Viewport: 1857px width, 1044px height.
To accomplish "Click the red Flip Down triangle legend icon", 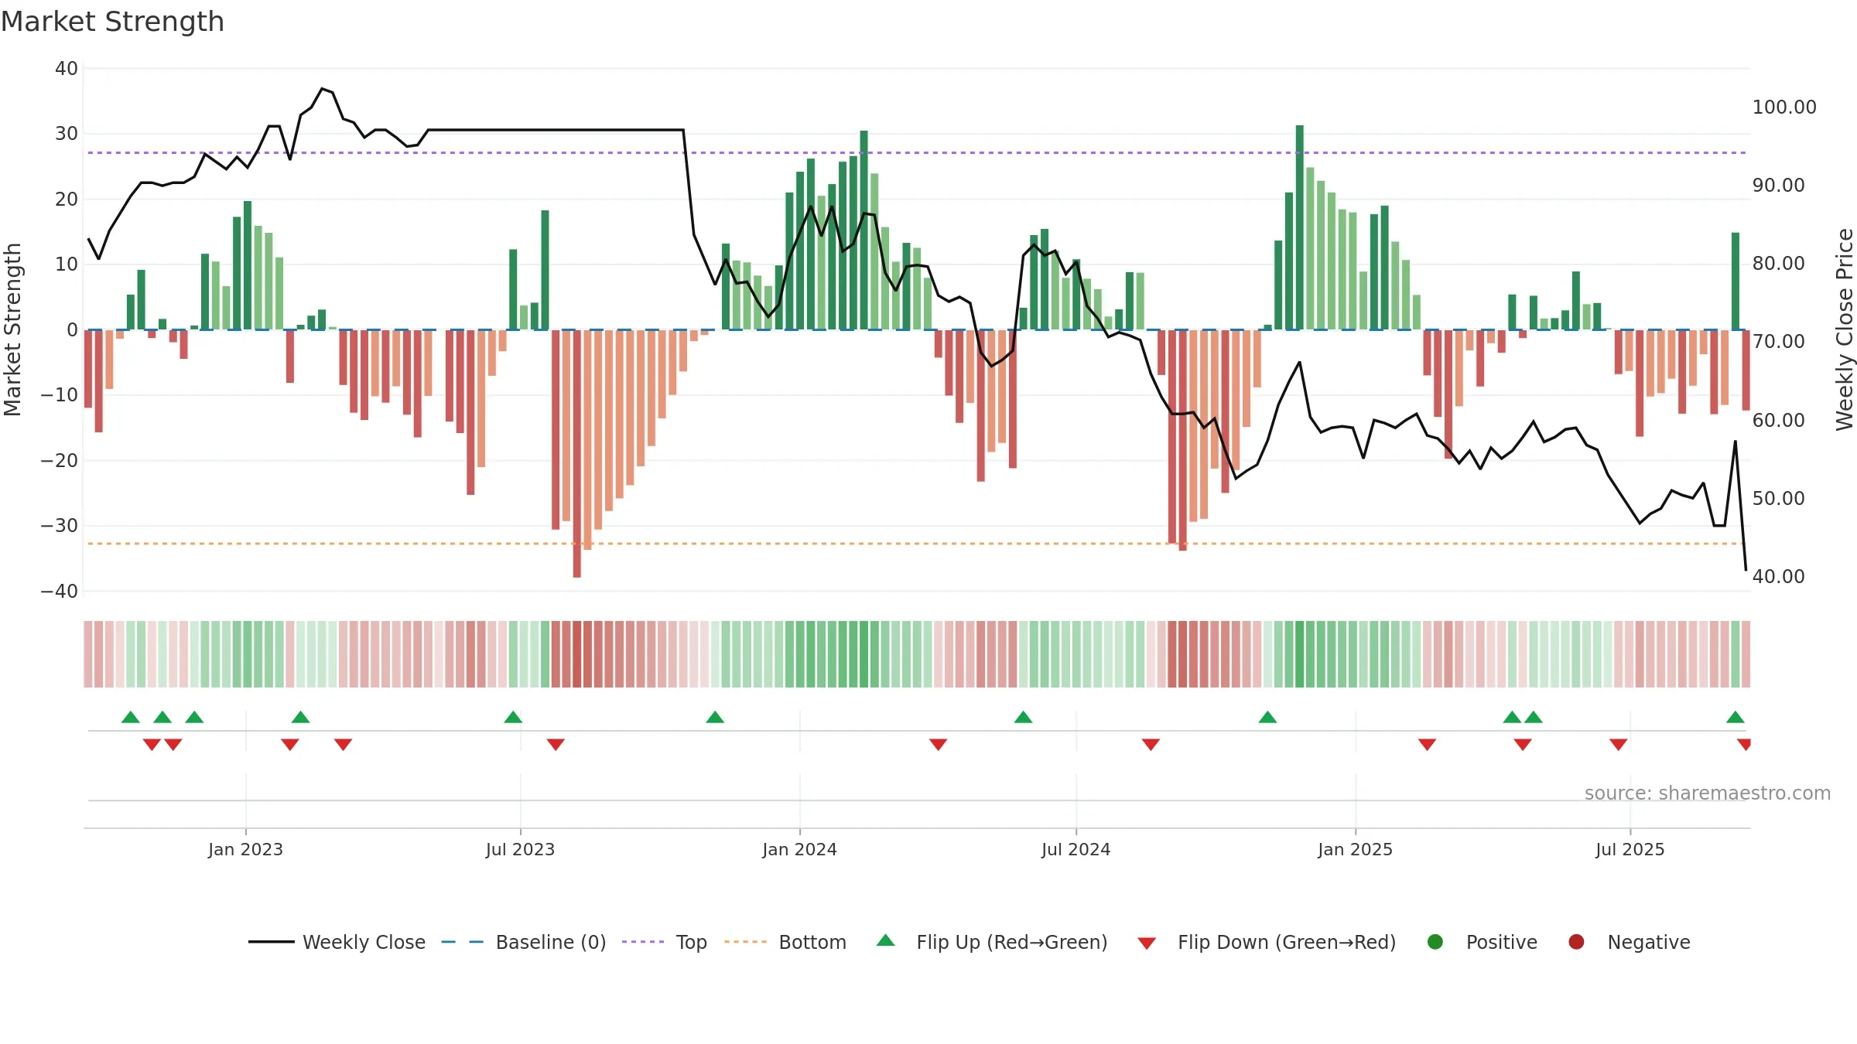I will tap(1147, 943).
